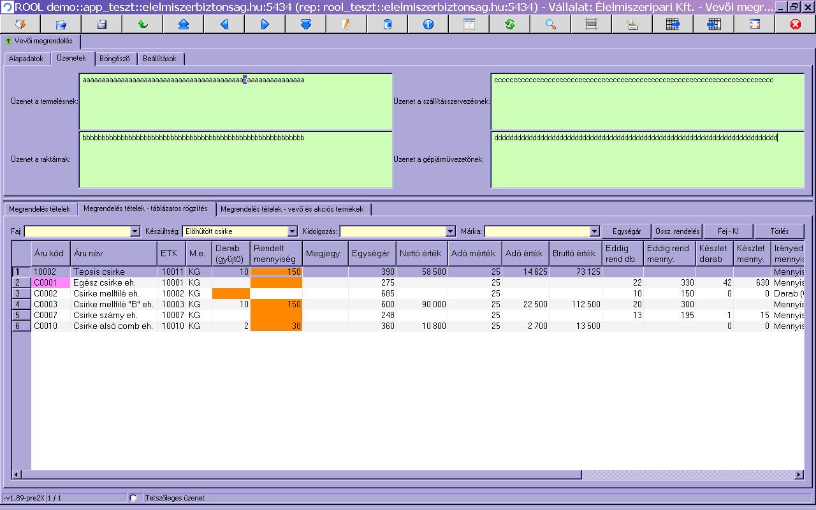Screen dimensions: 816x510
Task: Click the red X exit toolbar icon
Action: [795, 24]
